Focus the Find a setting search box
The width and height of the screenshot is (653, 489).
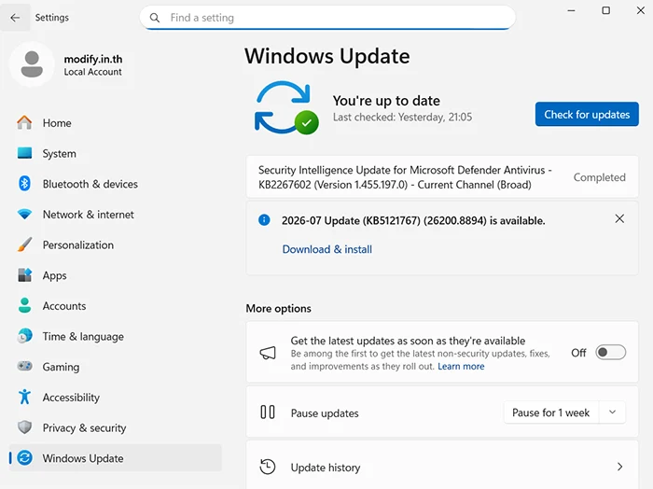(327, 18)
